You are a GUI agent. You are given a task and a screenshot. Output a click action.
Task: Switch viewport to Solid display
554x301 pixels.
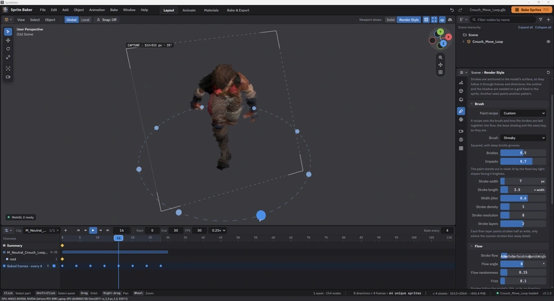391,20
